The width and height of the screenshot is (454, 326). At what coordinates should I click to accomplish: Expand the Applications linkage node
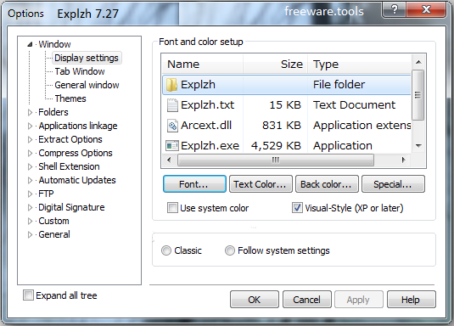[x=30, y=126]
